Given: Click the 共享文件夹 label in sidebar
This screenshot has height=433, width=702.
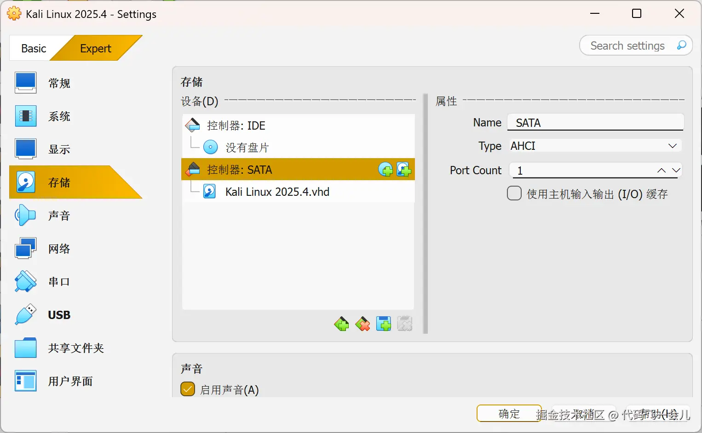Looking at the screenshot, I should coord(76,348).
